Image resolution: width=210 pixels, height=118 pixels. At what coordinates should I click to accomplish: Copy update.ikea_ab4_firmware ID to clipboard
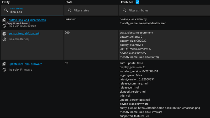tap(4, 64)
